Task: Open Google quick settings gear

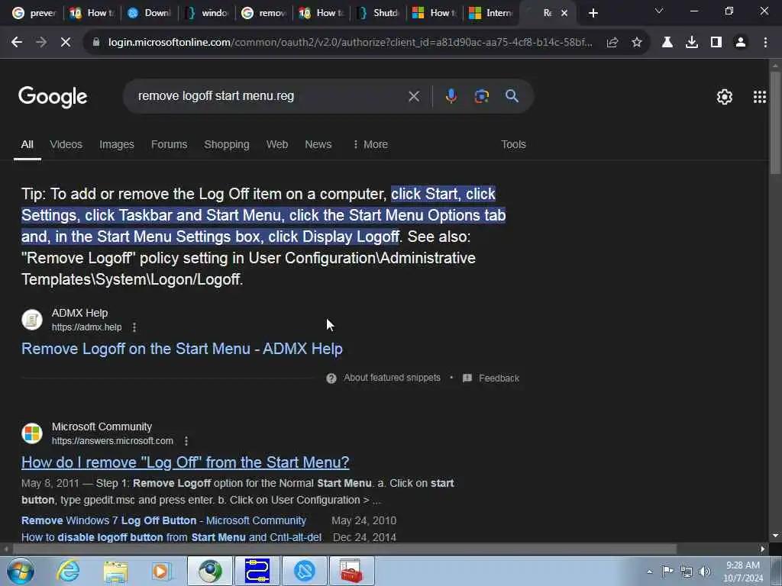Action: tap(724, 97)
